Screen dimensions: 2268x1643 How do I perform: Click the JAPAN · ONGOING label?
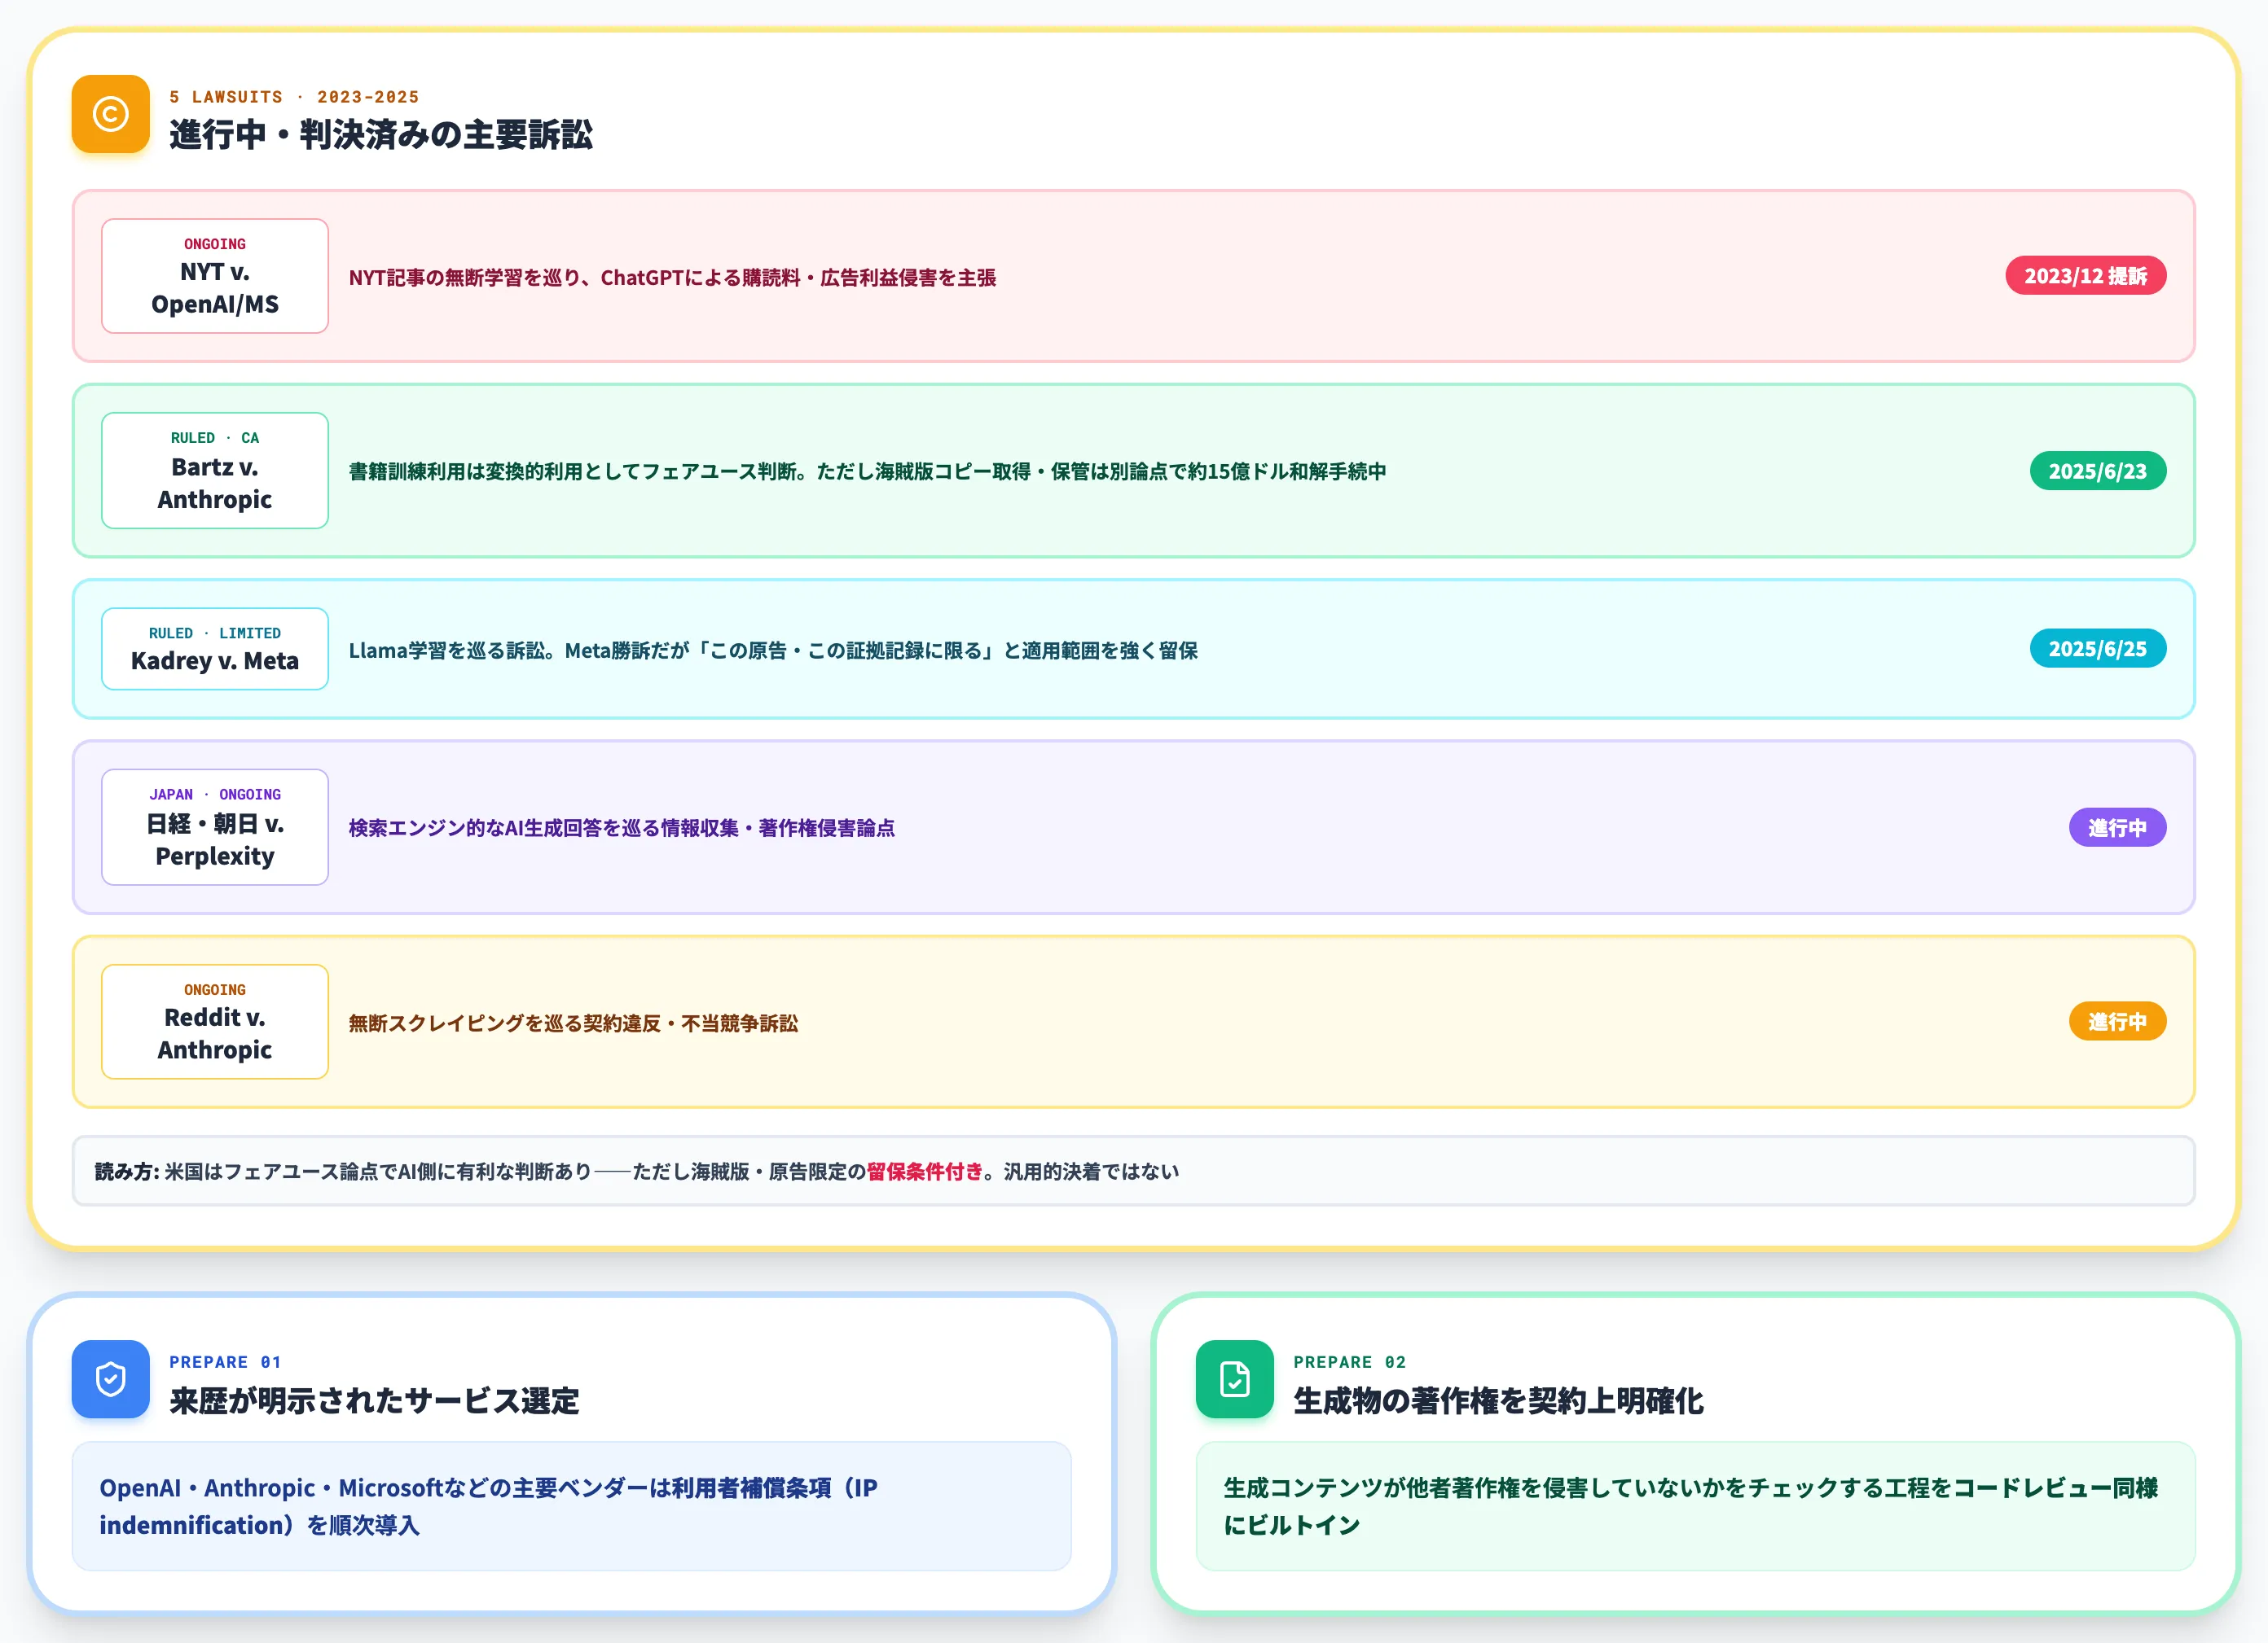coord(215,794)
